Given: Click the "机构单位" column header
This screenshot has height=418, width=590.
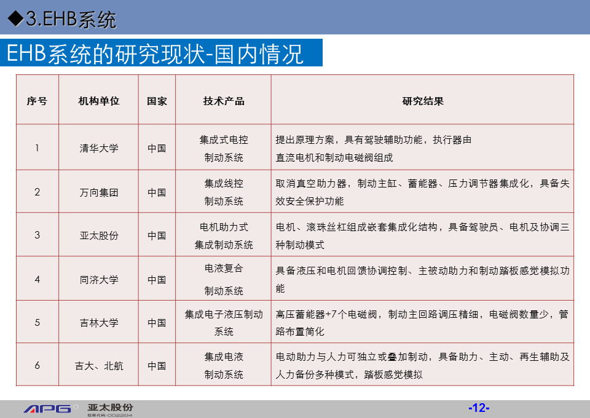Looking at the screenshot, I should click(x=98, y=101).
